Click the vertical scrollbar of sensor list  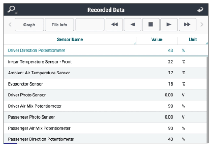coord(208,100)
